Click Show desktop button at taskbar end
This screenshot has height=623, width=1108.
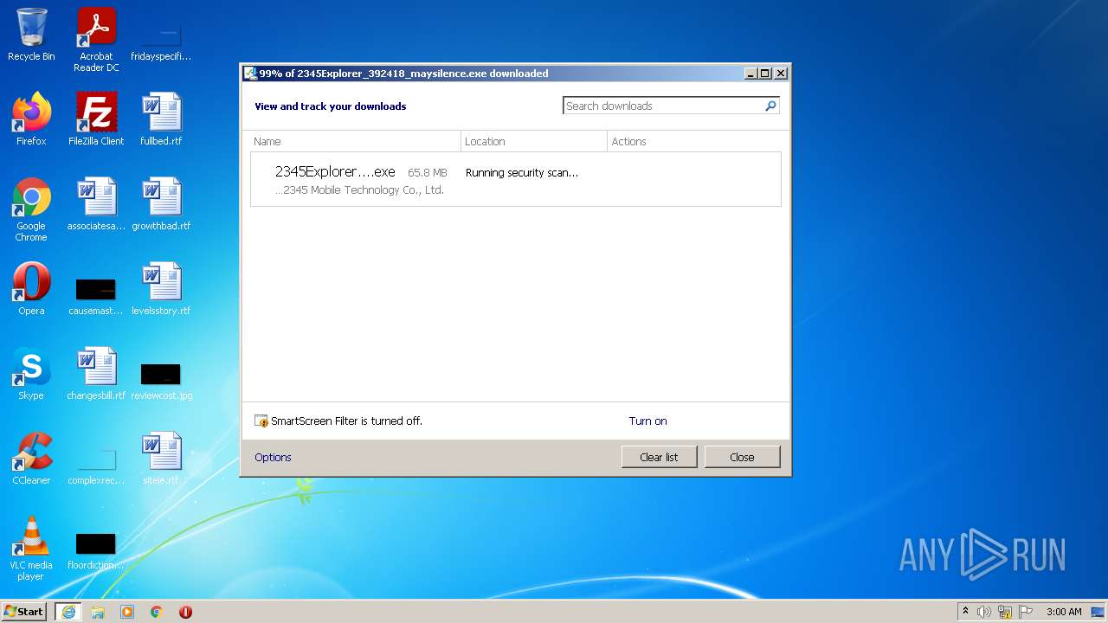click(1098, 612)
